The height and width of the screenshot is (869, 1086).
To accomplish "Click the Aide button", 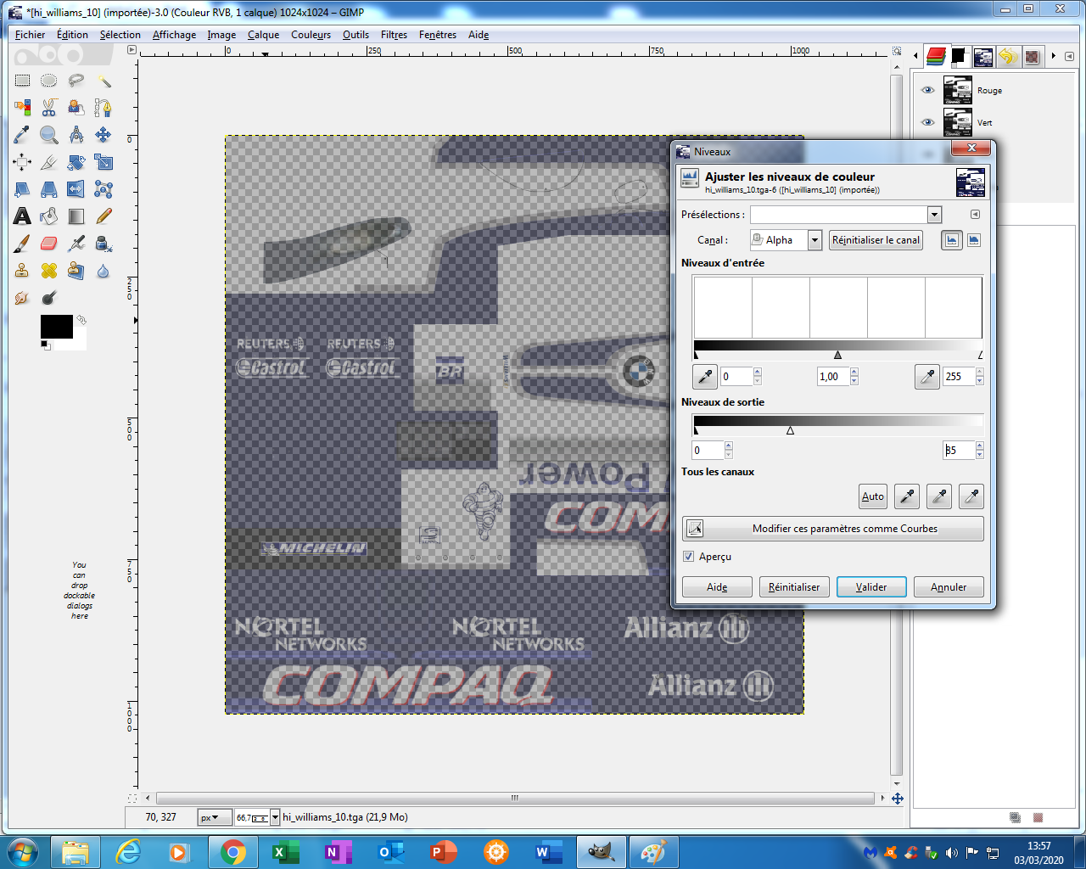I will coord(717,587).
